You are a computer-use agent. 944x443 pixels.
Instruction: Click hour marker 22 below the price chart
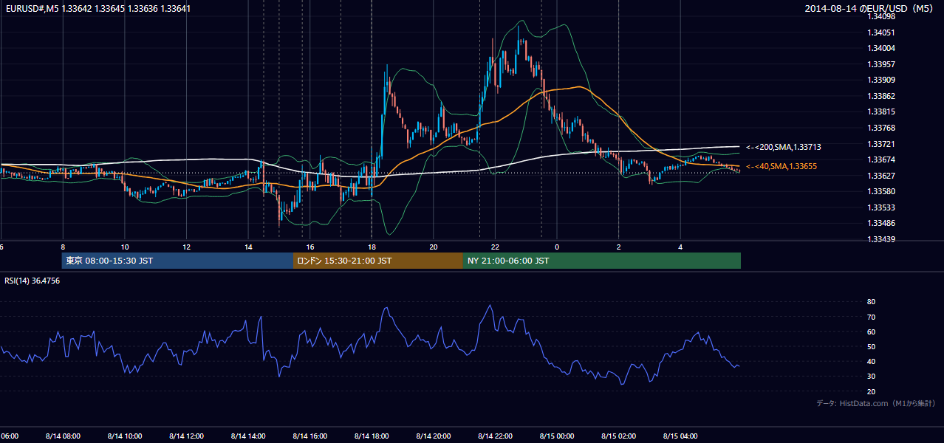495,247
